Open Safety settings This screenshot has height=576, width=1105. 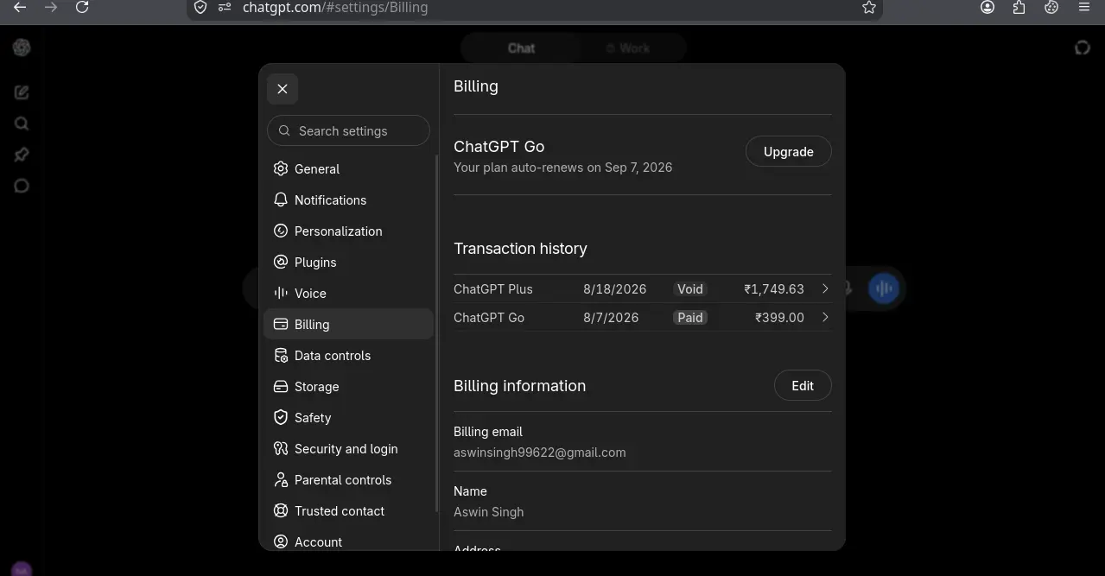348,417
